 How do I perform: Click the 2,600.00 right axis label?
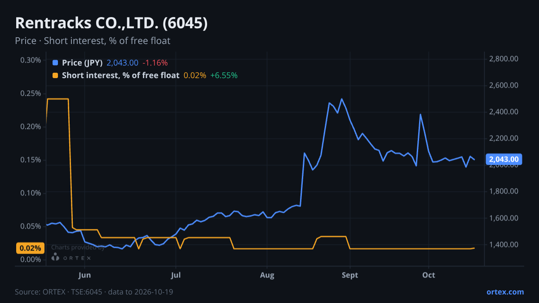(504, 85)
